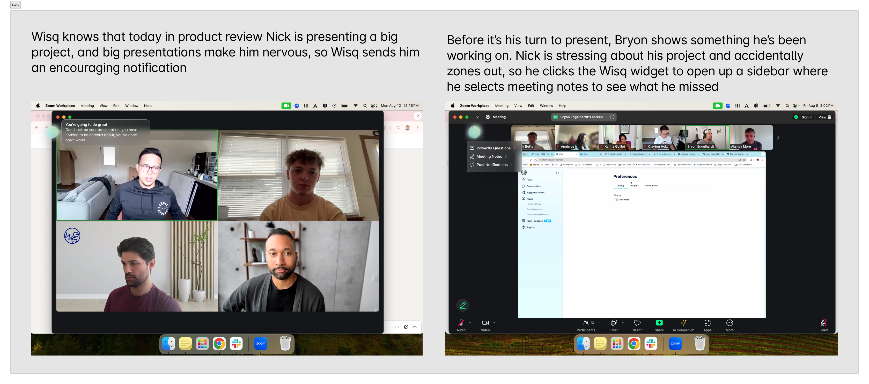Open the View layout button
The height and width of the screenshot is (384, 869).
pyautogui.click(x=825, y=118)
